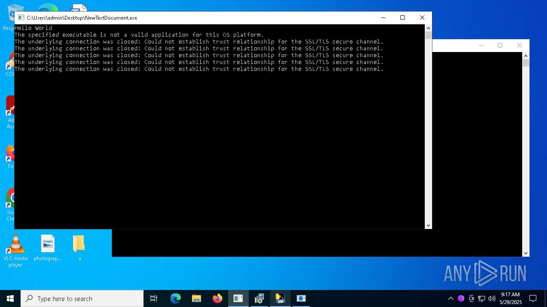Click scroll-down arrow in background console scrollbar
547x307 pixels.
click(526, 253)
